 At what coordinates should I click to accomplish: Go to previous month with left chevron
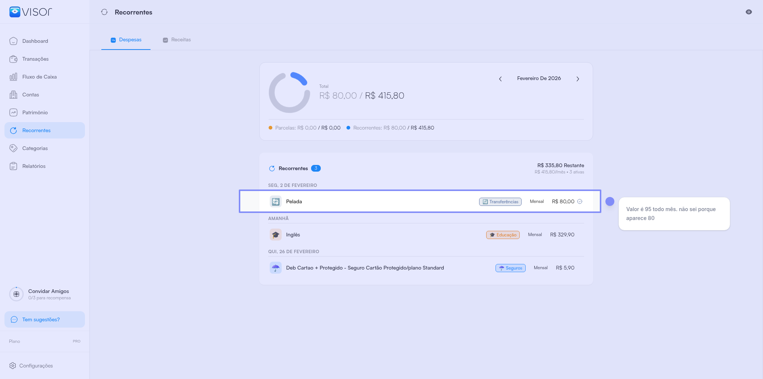[x=500, y=79]
